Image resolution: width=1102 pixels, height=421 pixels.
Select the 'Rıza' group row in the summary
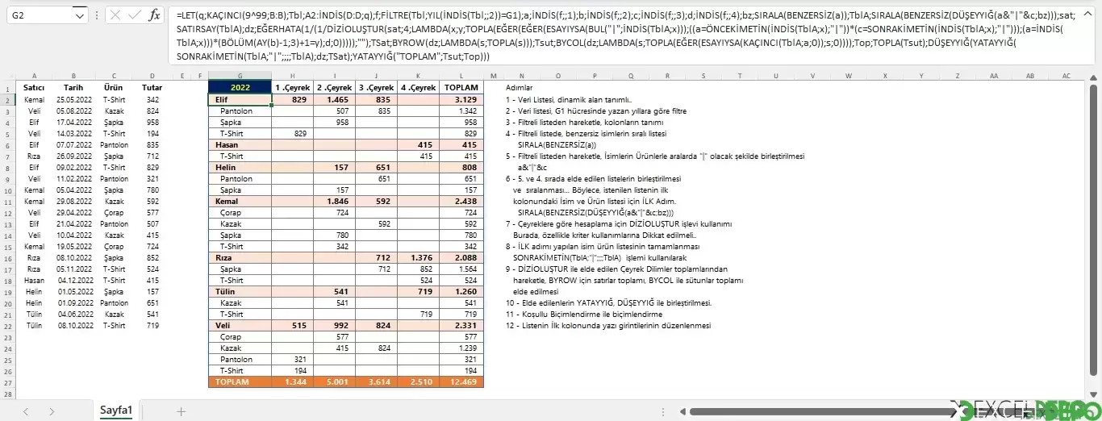(345, 257)
